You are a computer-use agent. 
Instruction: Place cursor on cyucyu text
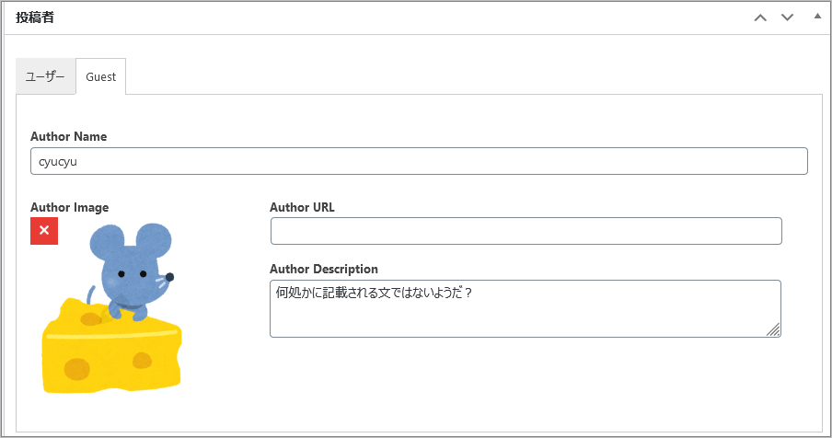(58, 162)
